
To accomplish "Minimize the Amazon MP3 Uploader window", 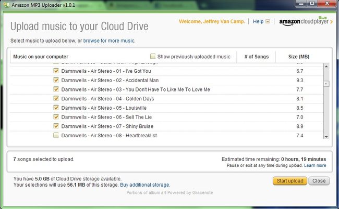I will pyautogui.click(x=301, y=4).
